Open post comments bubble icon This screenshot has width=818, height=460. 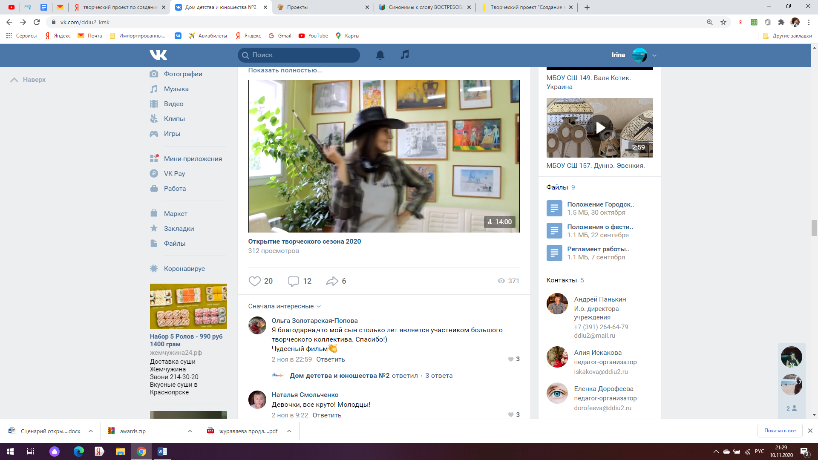click(x=294, y=281)
